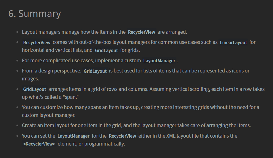
Task: Click text "up what's called a span"
Action: click(x=50, y=97)
